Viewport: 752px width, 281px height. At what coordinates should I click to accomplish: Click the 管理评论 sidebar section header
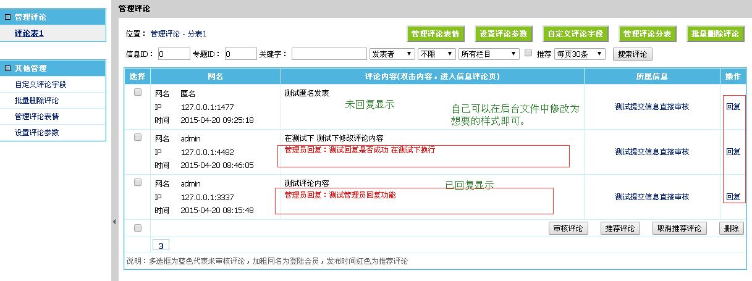tap(53, 17)
